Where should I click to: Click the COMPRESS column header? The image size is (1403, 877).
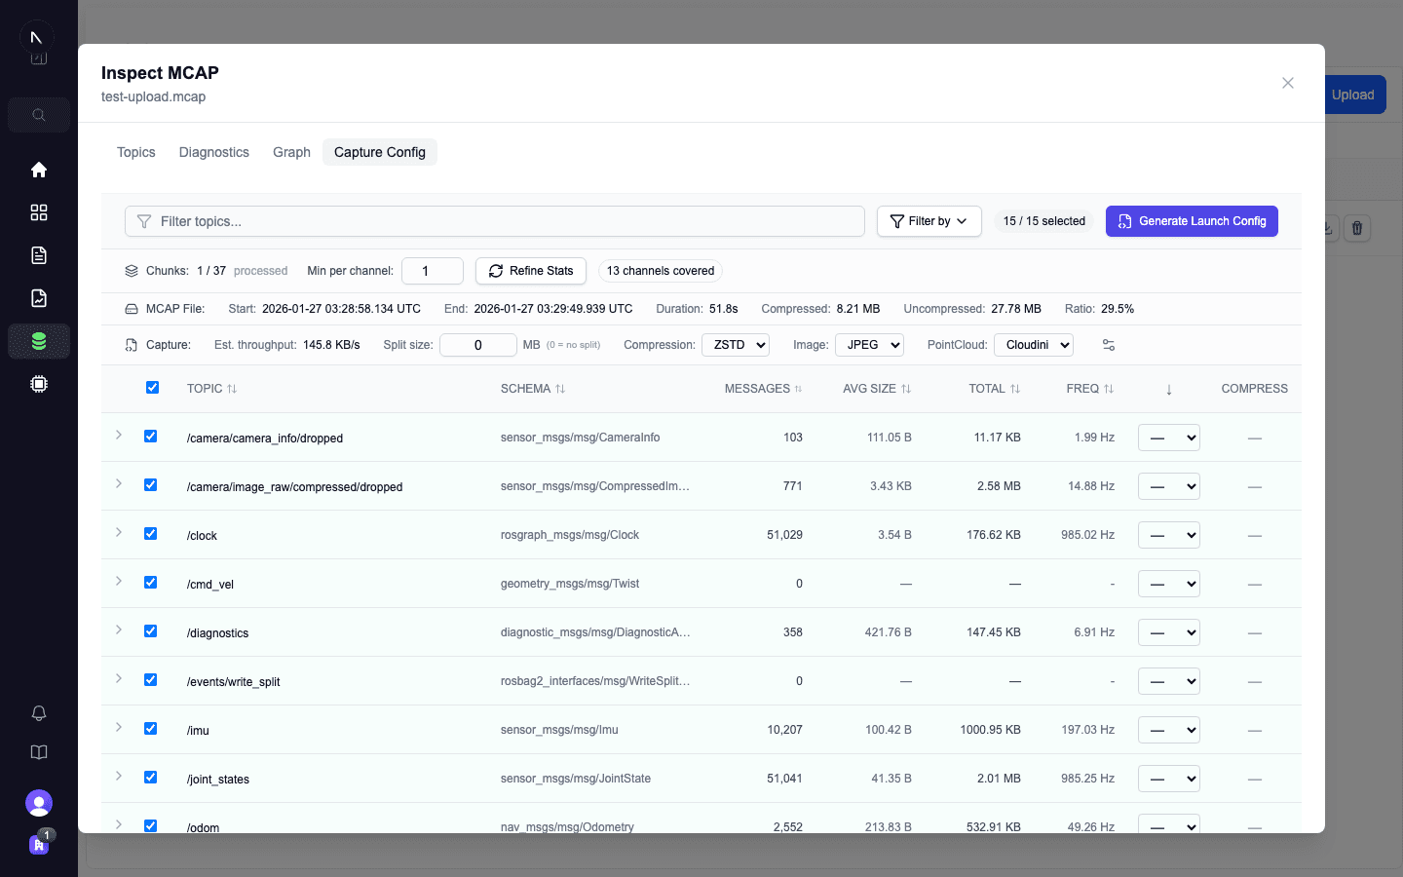(x=1255, y=389)
